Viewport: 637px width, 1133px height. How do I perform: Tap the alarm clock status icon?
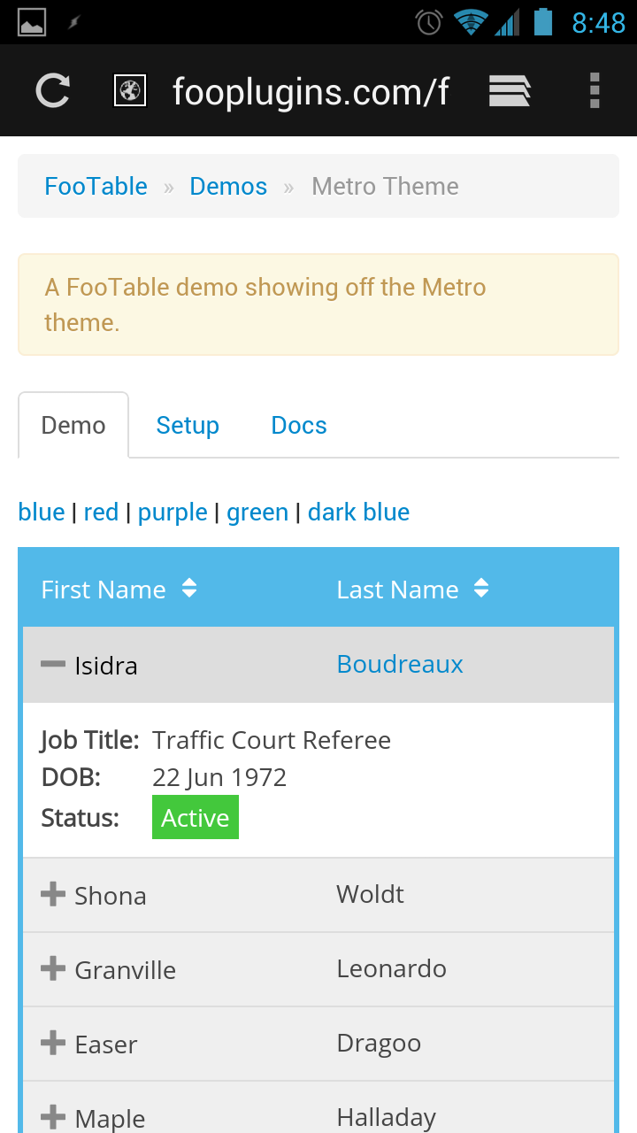pos(429,22)
